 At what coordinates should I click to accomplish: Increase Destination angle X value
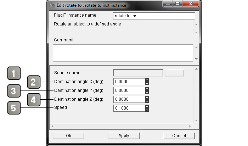(x=147, y=80)
